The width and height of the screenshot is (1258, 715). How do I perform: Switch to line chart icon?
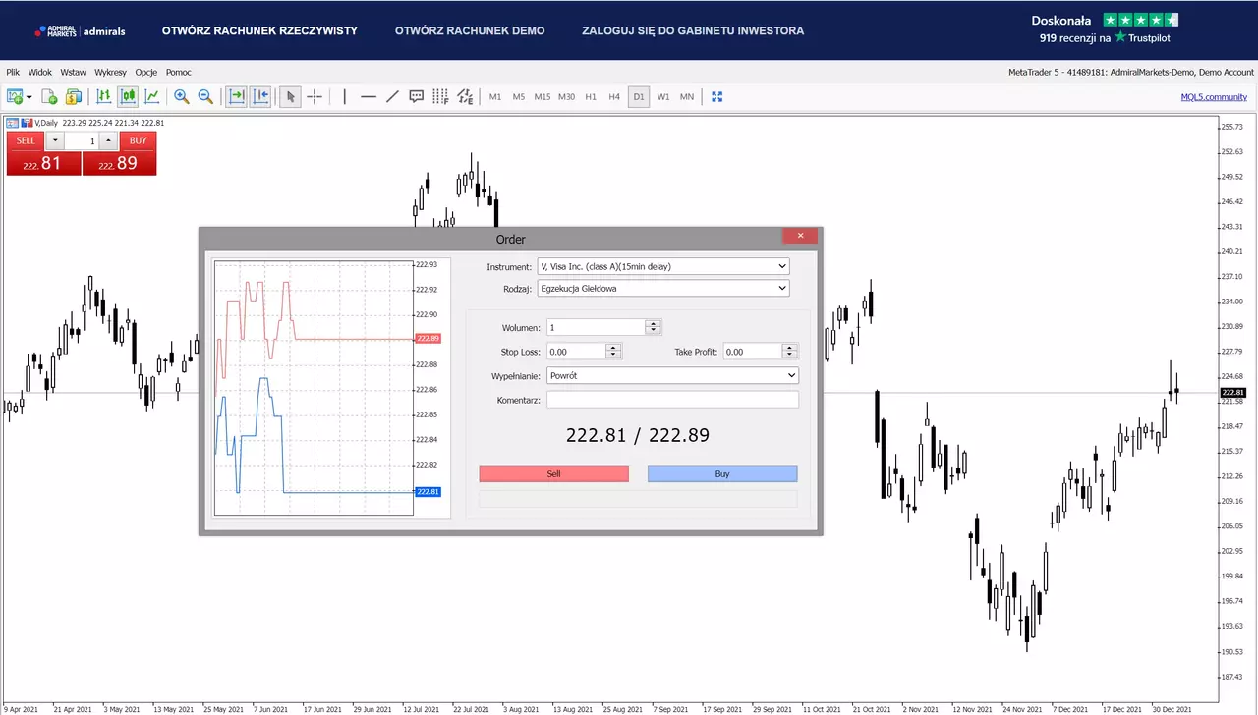(x=152, y=96)
